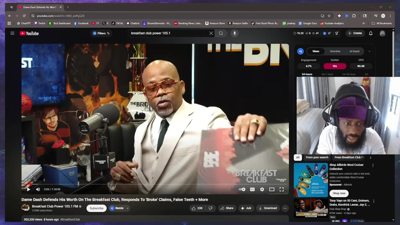Viewport: 400px width, 225px height.
Task: Show hidden bookmarks chevron
Action: [363, 23]
